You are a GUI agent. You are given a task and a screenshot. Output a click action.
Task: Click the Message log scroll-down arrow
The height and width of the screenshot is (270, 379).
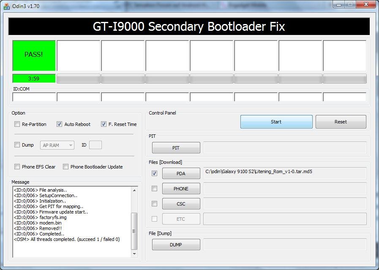coord(134,254)
